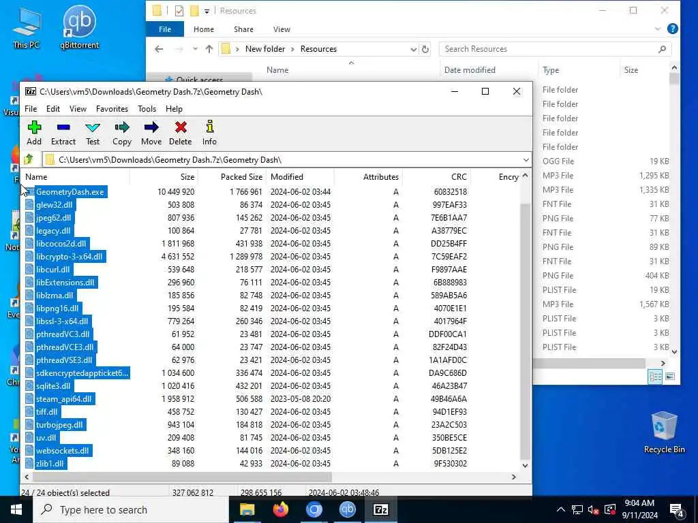Launch Firefox from the taskbar
Screen dimensions: 698x523
[x=280, y=509]
